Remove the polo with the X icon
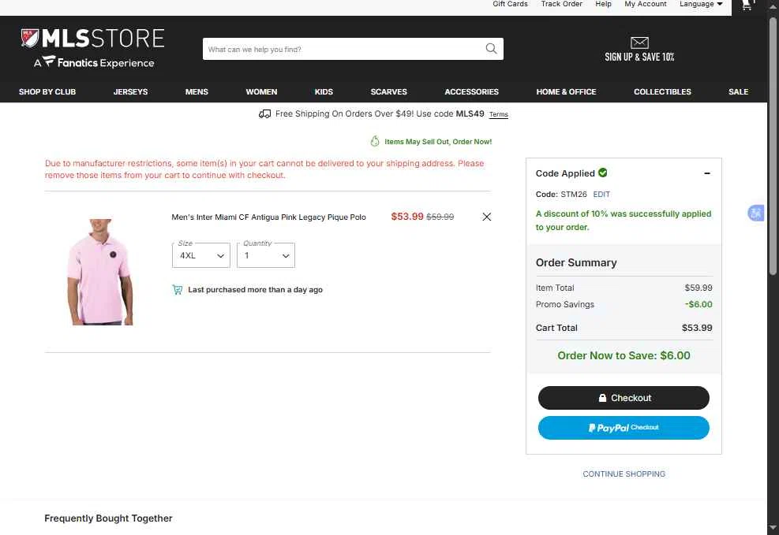The width and height of the screenshot is (779, 535). [x=486, y=217]
